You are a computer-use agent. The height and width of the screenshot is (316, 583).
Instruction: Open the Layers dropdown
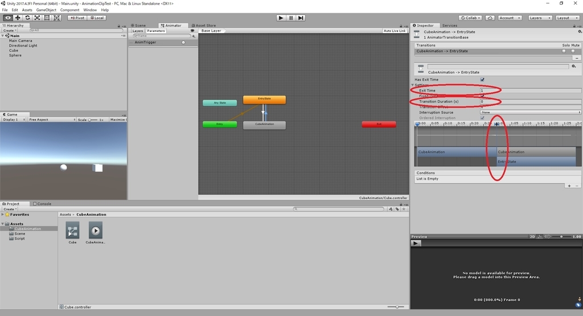click(x=540, y=18)
